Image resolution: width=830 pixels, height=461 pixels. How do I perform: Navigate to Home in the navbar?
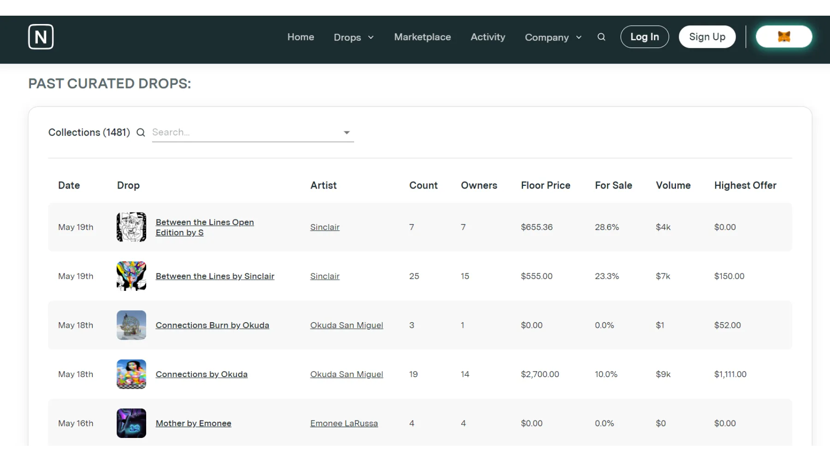(x=301, y=37)
